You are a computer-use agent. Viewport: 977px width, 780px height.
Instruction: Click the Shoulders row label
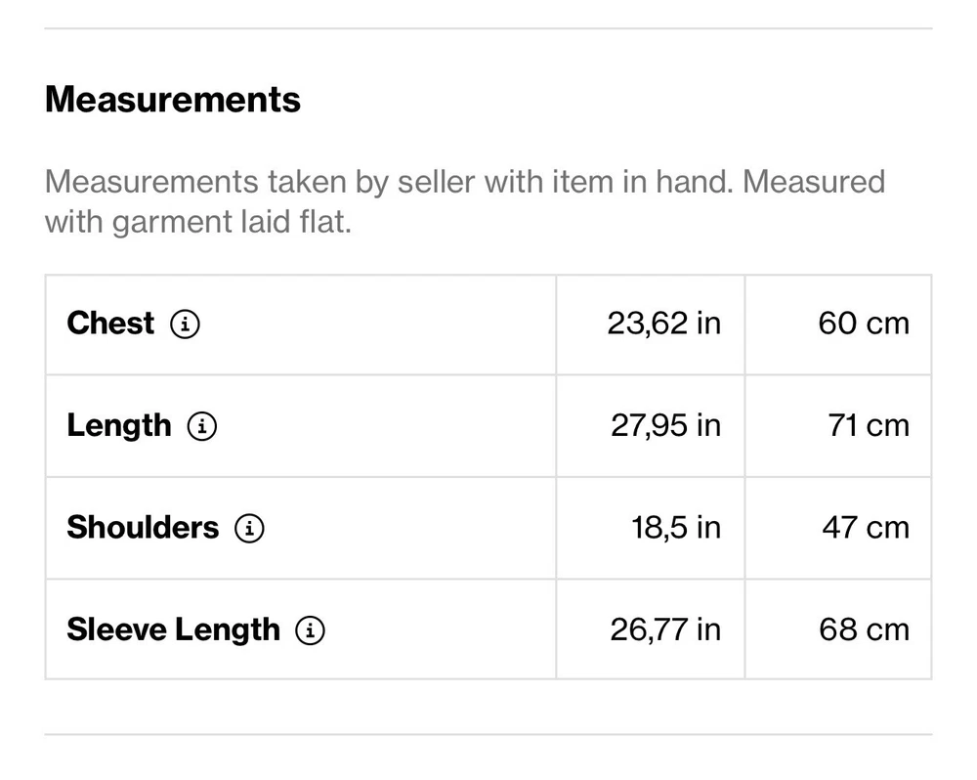[x=143, y=528]
